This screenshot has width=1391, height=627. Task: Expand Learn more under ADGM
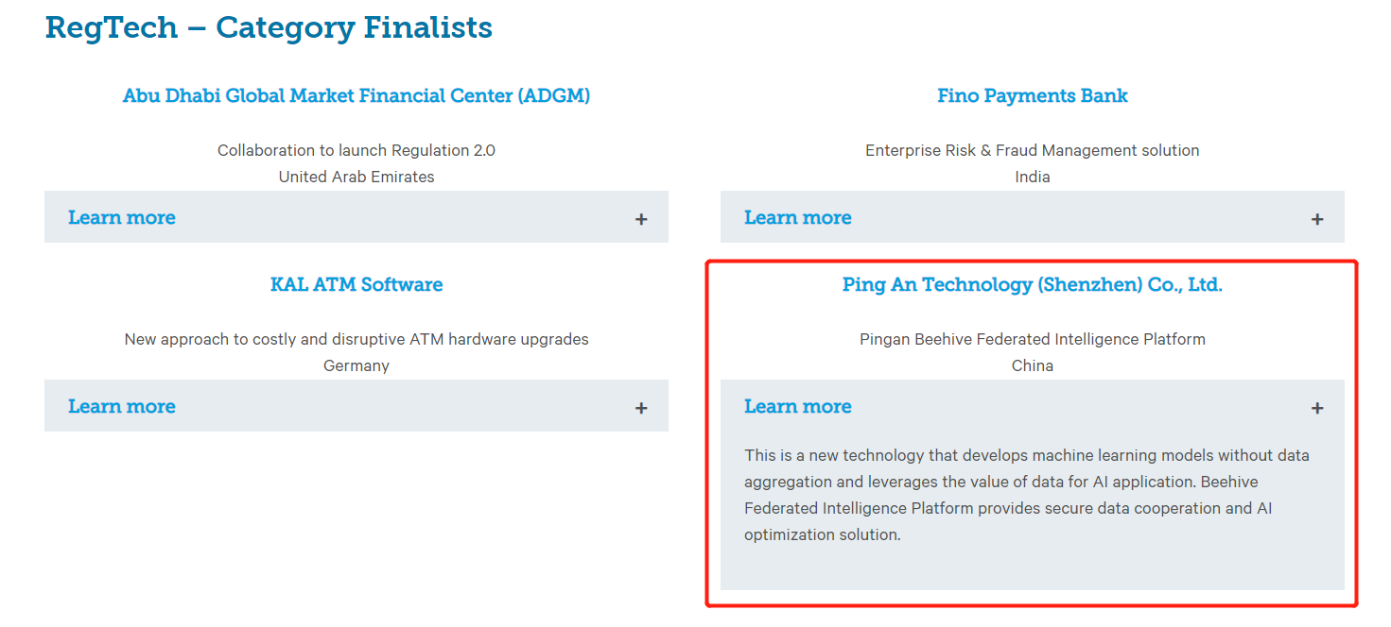click(x=122, y=217)
